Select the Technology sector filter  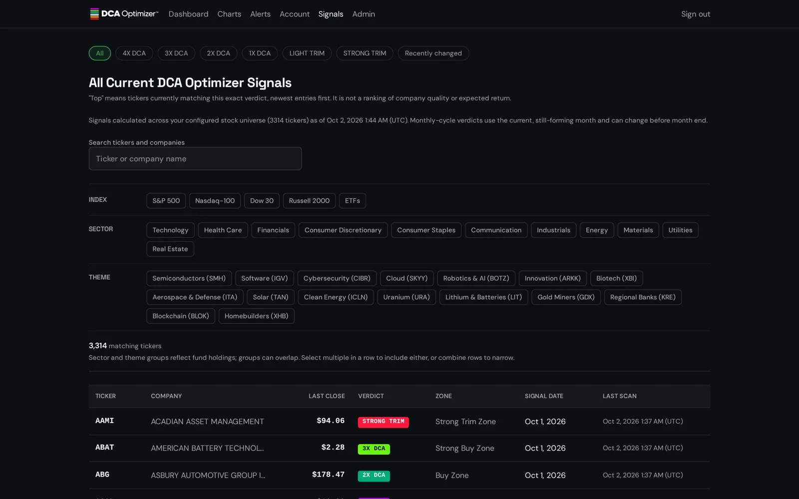pyautogui.click(x=170, y=230)
